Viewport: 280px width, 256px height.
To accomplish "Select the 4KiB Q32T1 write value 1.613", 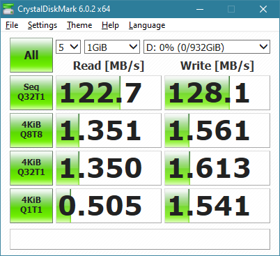I will coord(217,168).
